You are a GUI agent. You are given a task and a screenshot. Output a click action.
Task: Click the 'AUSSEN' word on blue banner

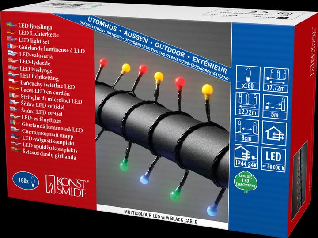(x=136, y=37)
